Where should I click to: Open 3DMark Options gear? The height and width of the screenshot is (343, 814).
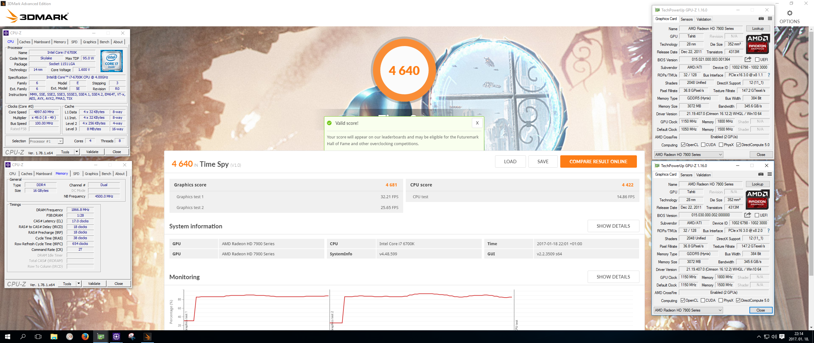point(790,13)
